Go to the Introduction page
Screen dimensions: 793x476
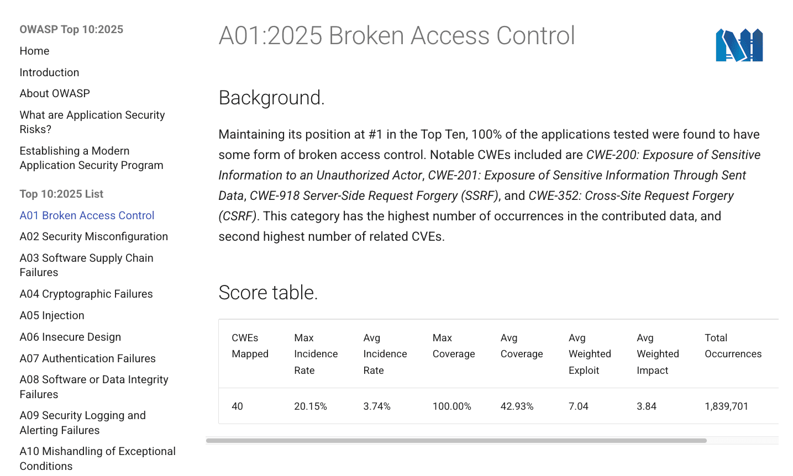49,72
